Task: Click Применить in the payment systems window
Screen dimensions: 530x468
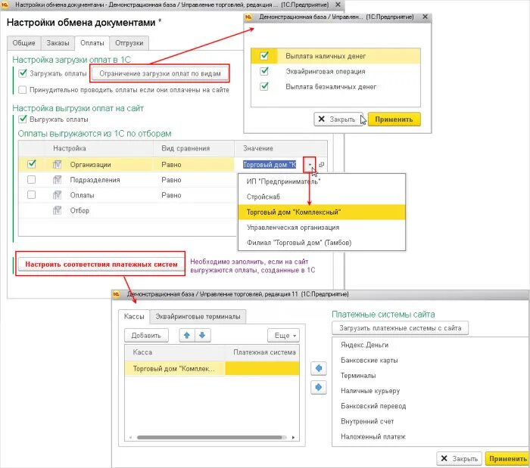Action: click(508, 459)
